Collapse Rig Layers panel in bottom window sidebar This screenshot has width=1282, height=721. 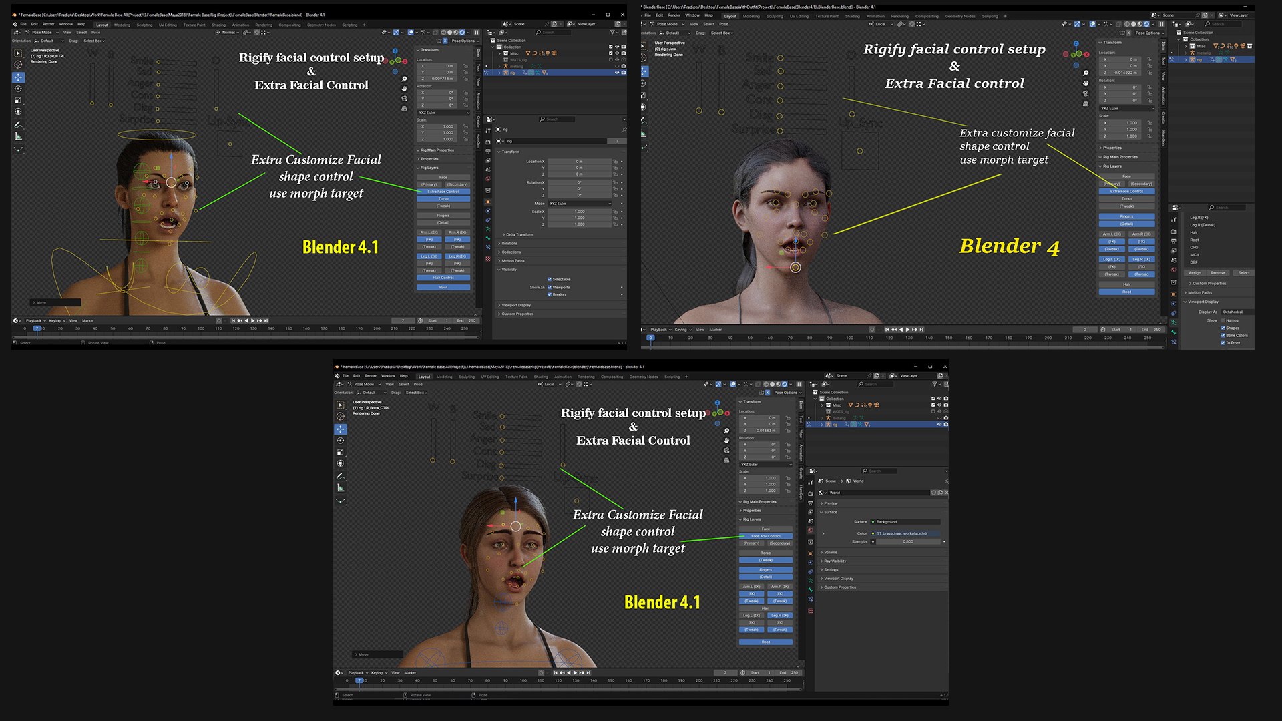[751, 519]
